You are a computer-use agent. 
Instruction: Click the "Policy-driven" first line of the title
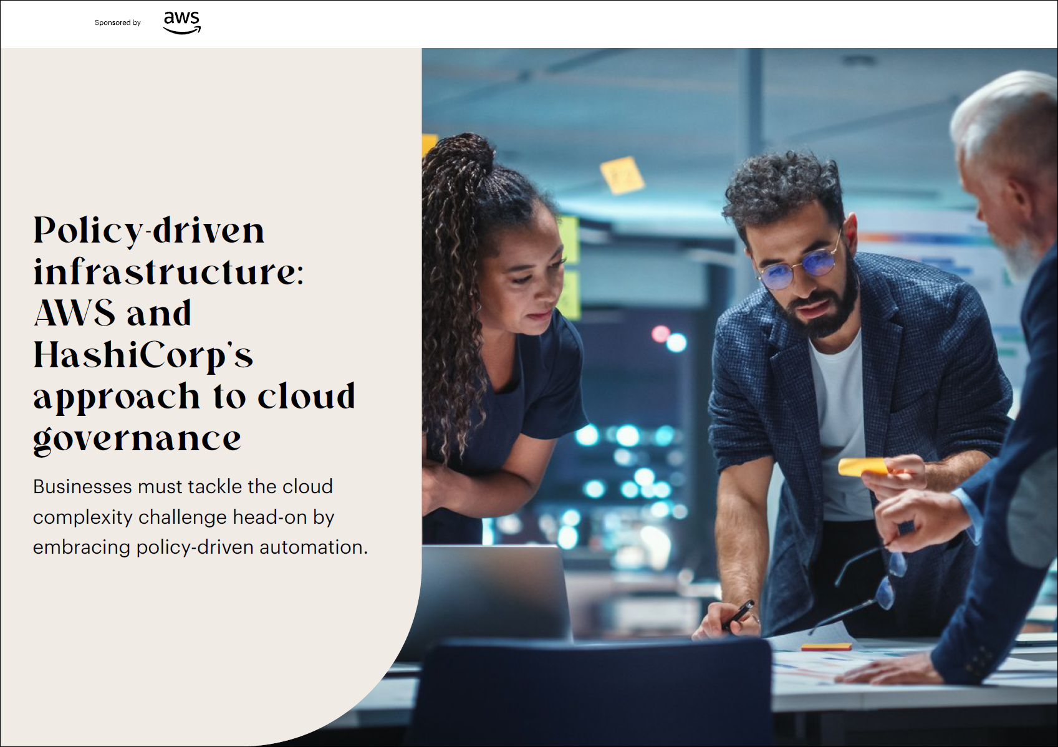coord(149,231)
